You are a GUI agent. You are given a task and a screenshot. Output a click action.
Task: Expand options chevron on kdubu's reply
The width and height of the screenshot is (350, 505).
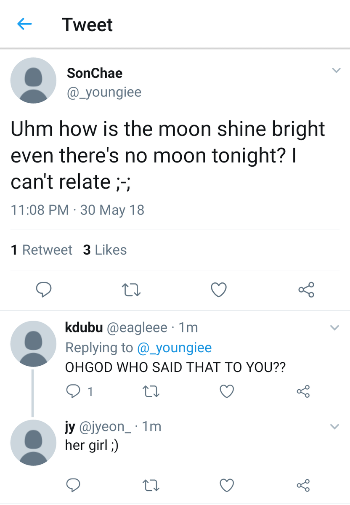pyautogui.click(x=334, y=327)
